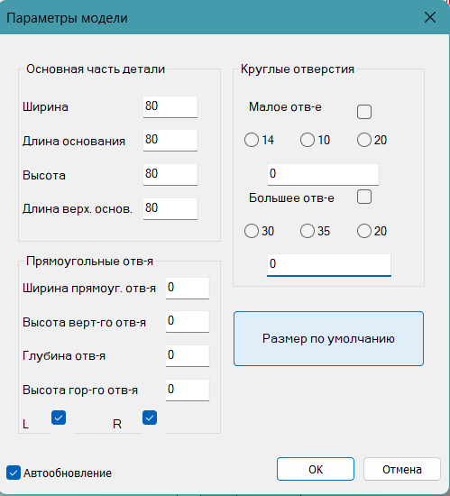Close the Параметры модели dialog
This screenshot has width=450, height=496.
pyautogui.click(x=430, y=17)
